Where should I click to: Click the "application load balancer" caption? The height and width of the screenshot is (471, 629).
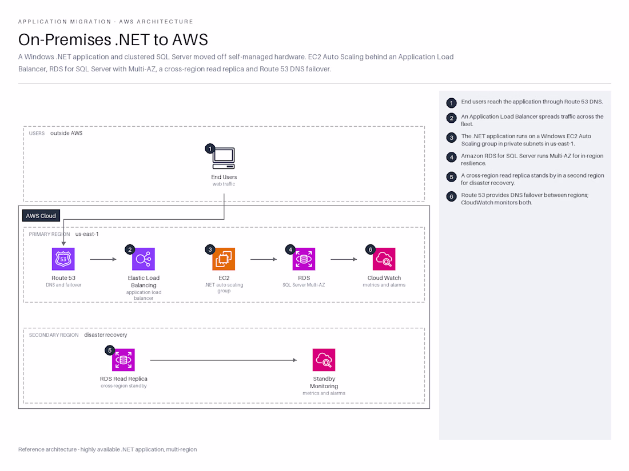[144, 295]
